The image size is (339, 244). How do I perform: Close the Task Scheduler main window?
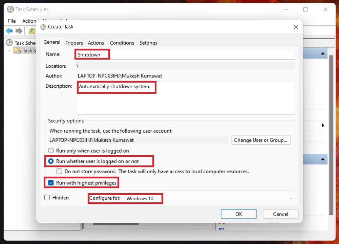[x=325, y=9]
